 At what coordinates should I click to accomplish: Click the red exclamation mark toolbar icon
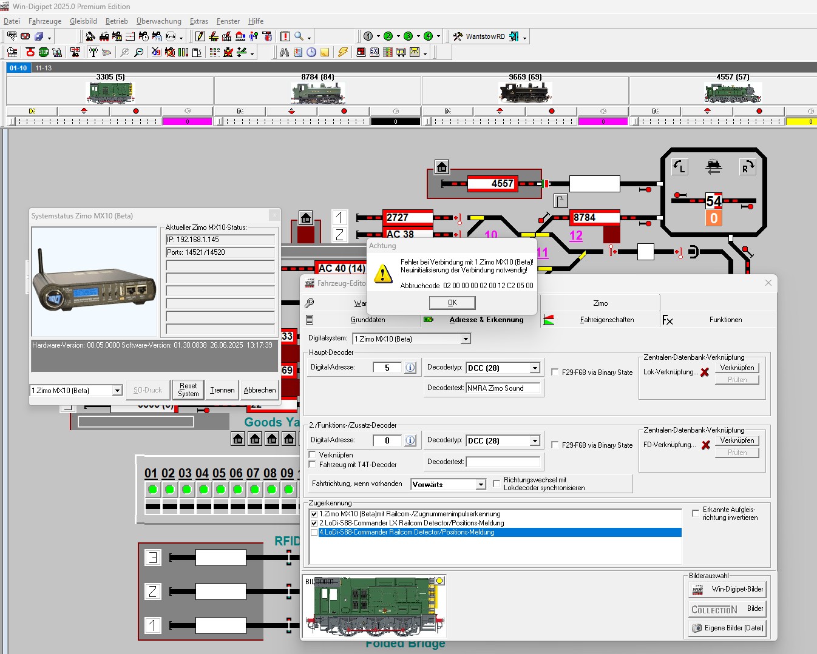click(x=285, y=36)
